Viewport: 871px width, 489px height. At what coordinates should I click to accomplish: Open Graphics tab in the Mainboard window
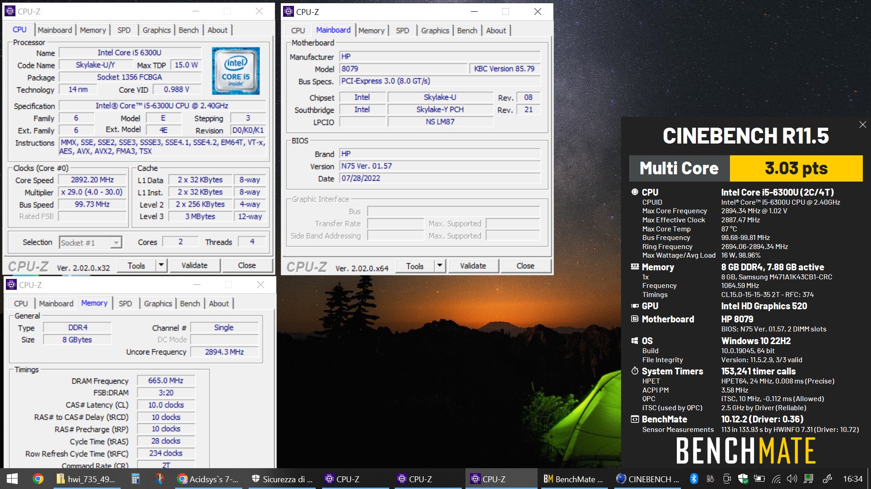point(435,30)
